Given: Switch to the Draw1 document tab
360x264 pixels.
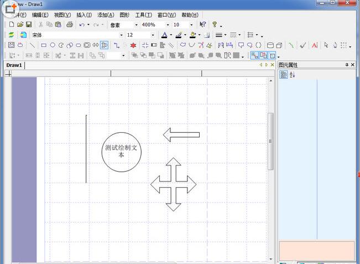Looking at the screenshot, I should pyautogui.click(x=14, y=65).
